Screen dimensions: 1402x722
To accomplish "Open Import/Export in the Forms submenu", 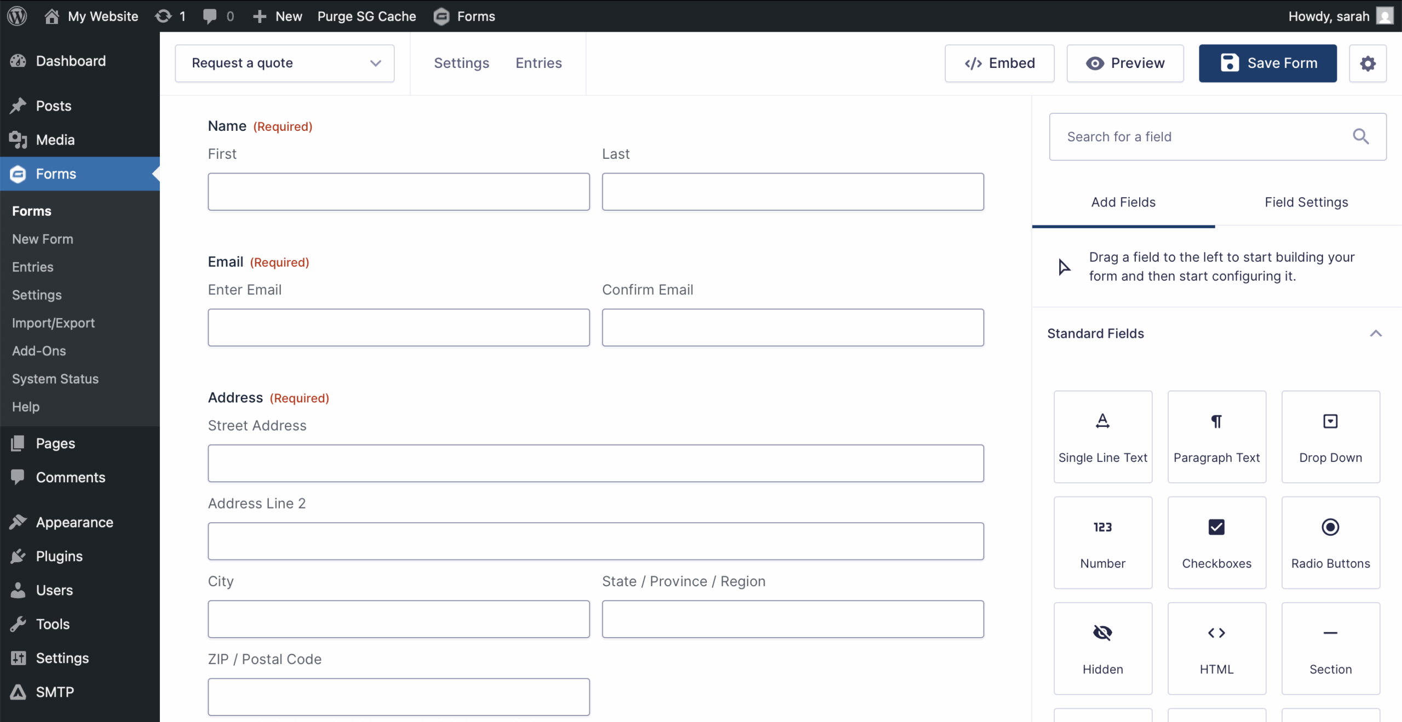I will pyautogui.click(x=53, y=323).
